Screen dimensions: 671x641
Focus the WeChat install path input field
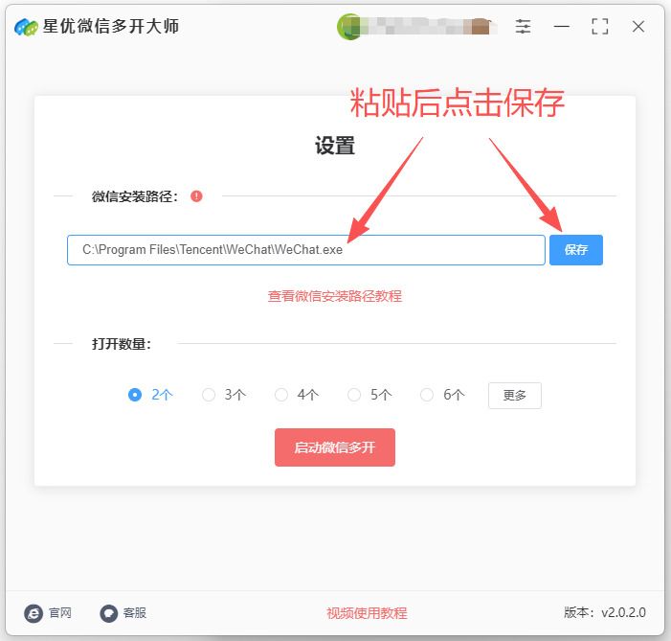coord(306,250)
